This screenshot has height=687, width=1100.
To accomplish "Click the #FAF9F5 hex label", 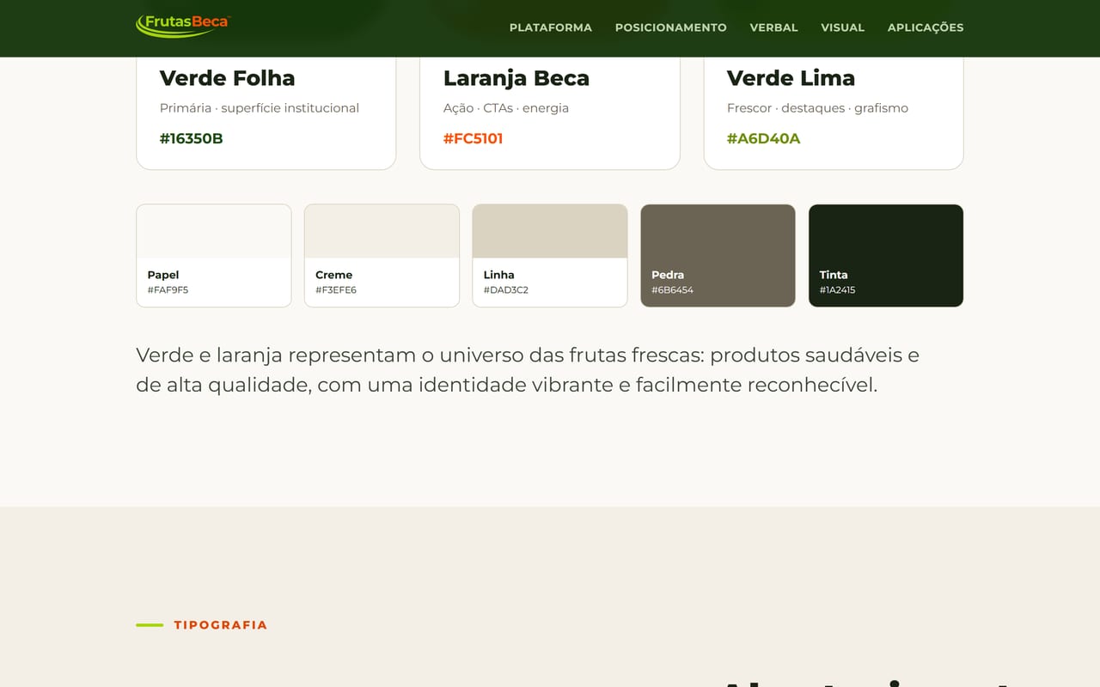I will pos(168,290).
